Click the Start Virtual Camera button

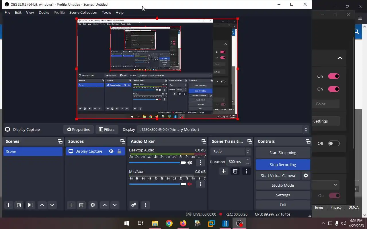[x=278, y=175]
